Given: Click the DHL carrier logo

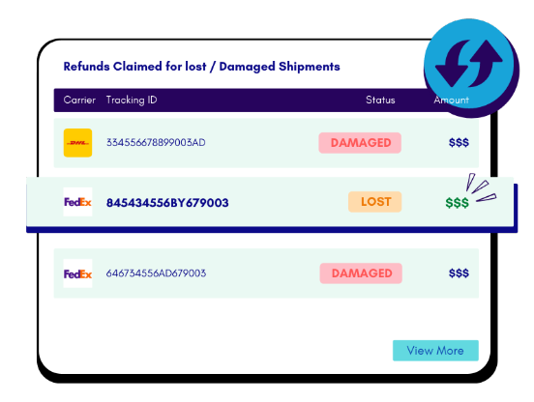Looking at the screenshot, I should [77, 143].
